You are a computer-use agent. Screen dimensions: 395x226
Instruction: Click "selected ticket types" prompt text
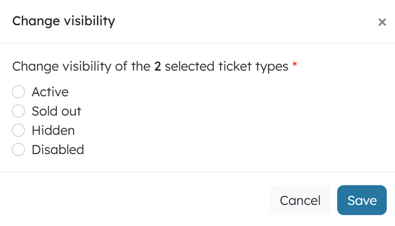[226, 67]
